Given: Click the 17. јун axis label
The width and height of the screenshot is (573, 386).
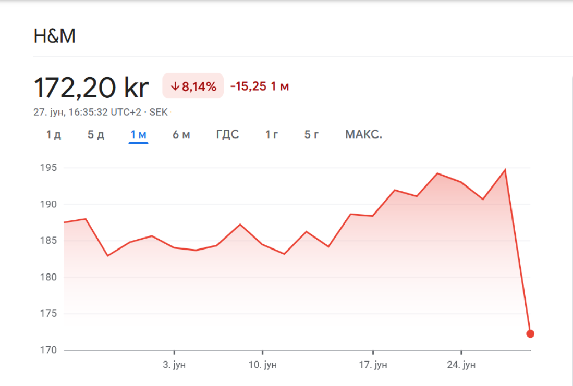Looking at the screenshot, I should (373, 365).
